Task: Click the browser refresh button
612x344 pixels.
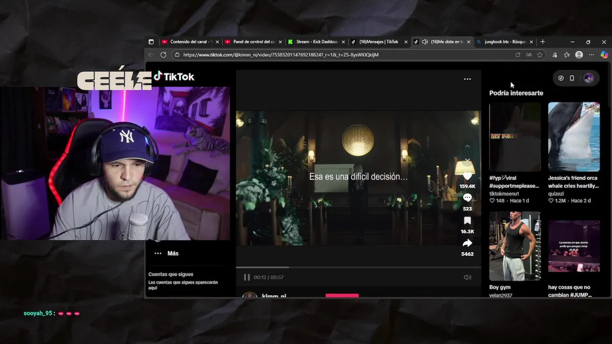Action: [163, 55]
